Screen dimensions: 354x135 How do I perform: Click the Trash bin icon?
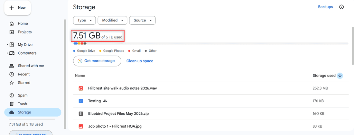pos(12,104)
